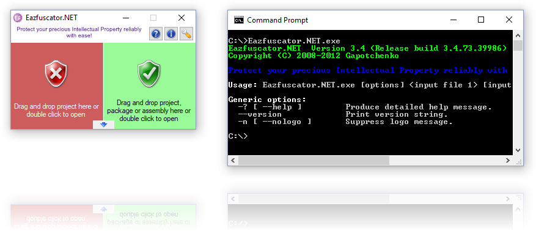Image resolution: width=536 pixels, height=231 pixels.
Task: Click the 'Usage:' line in the console
Action: [370, 85]
